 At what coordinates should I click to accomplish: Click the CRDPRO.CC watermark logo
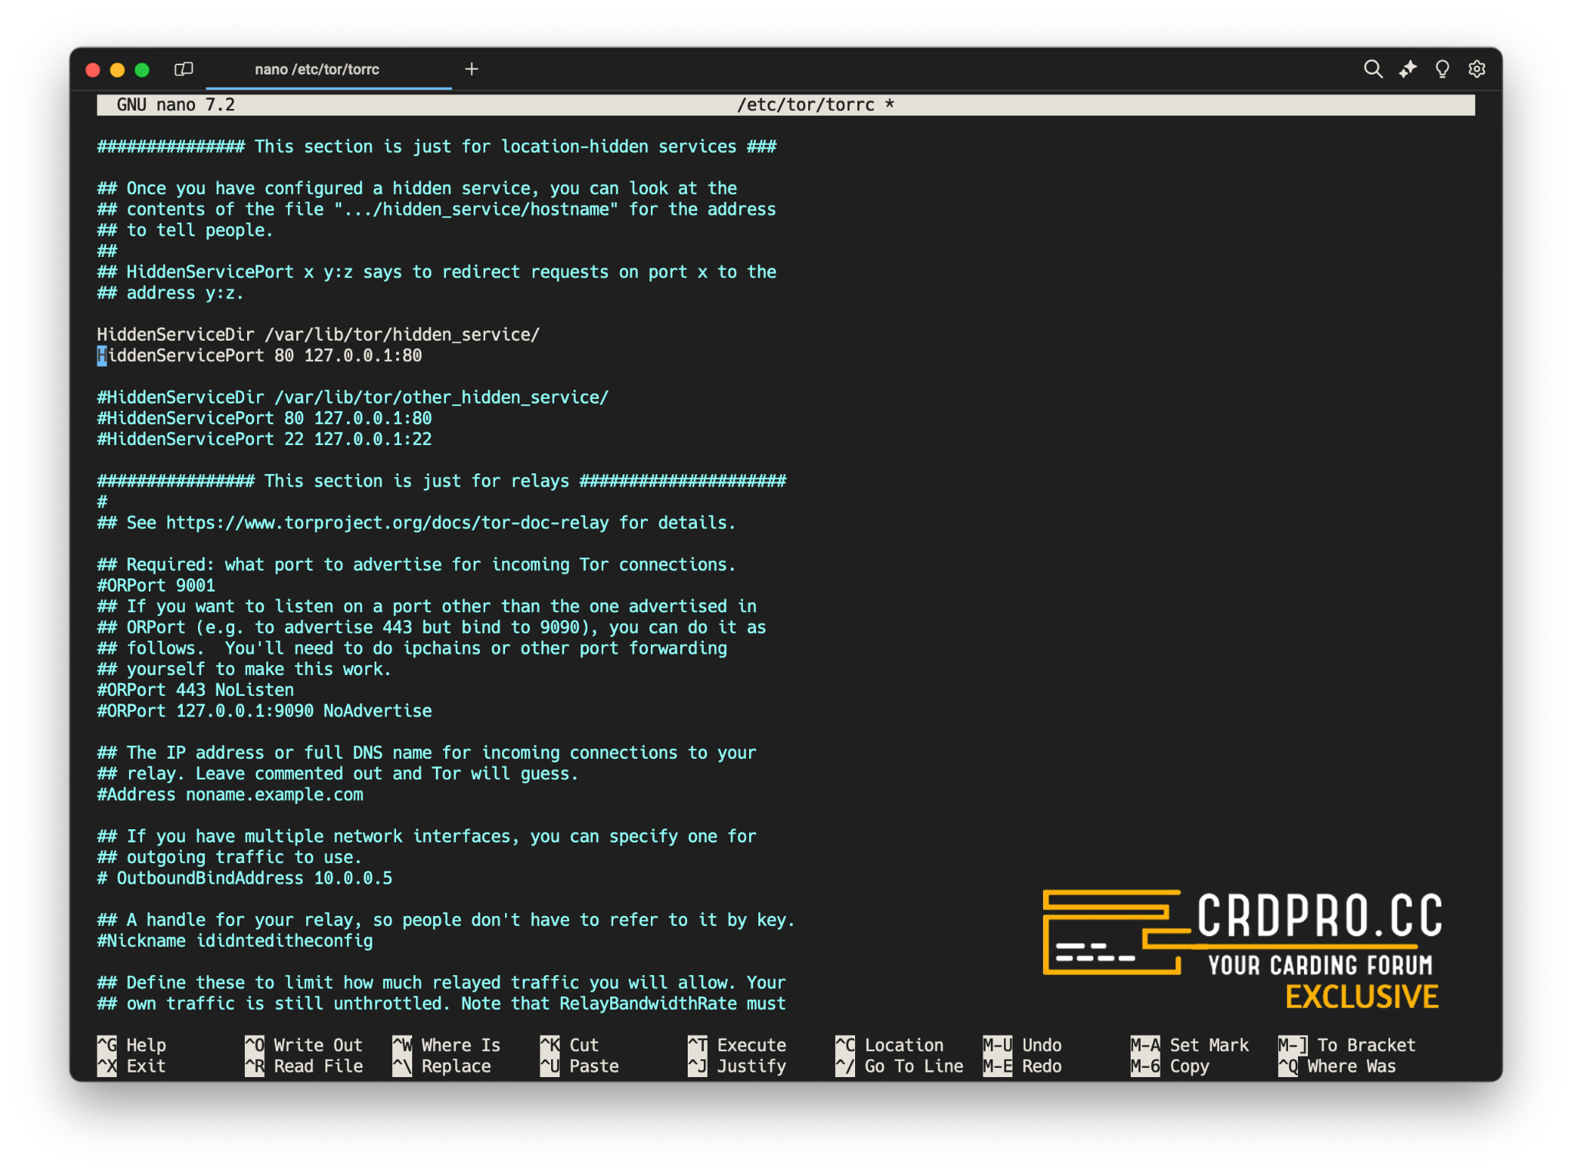(x=1242, y=949)
